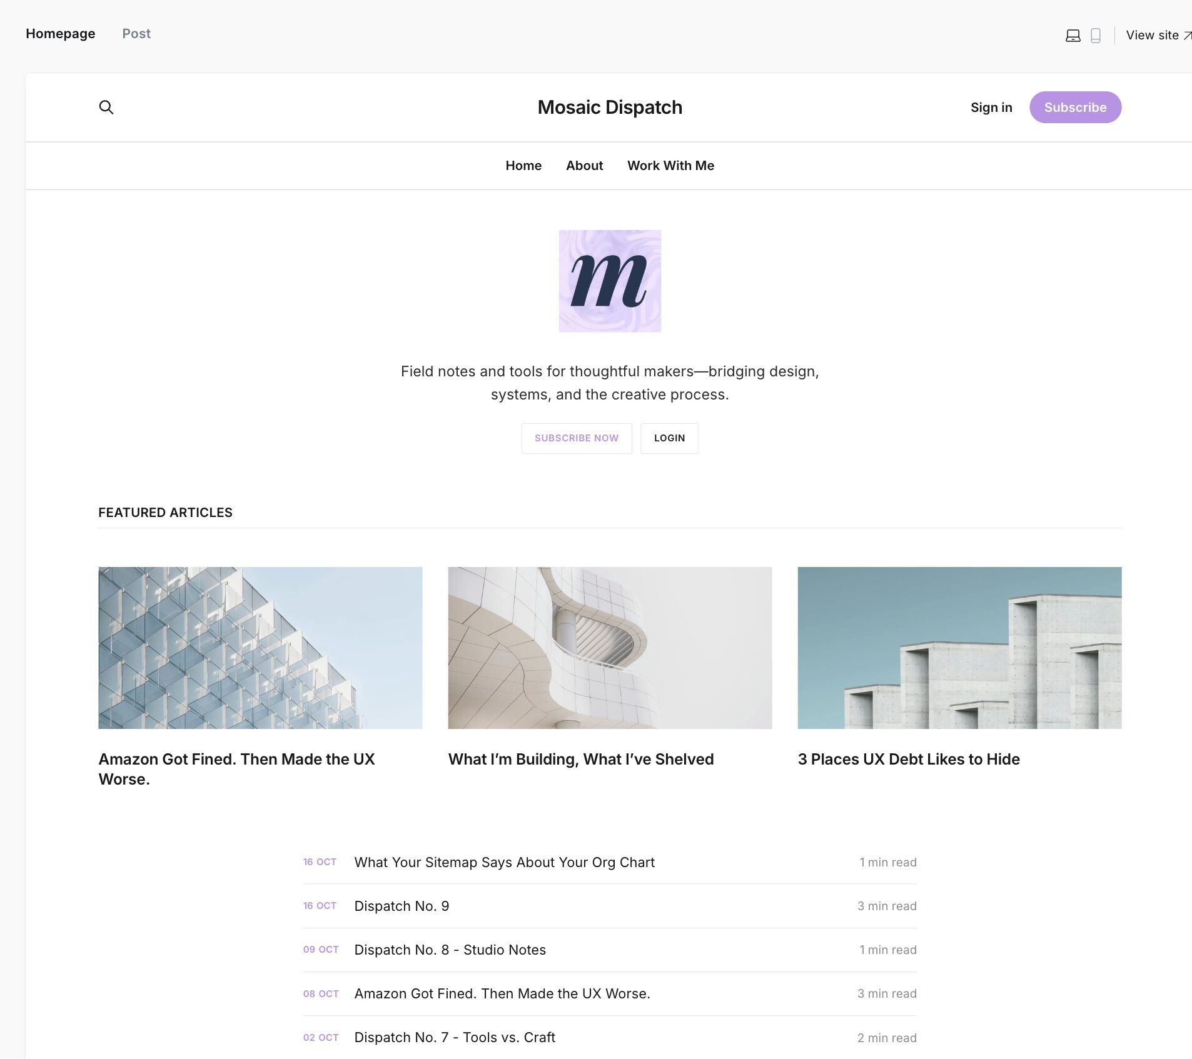The image size is (1192, 1059).
Task: Switch to desktop preview icon
Action: pos(1073,36)
